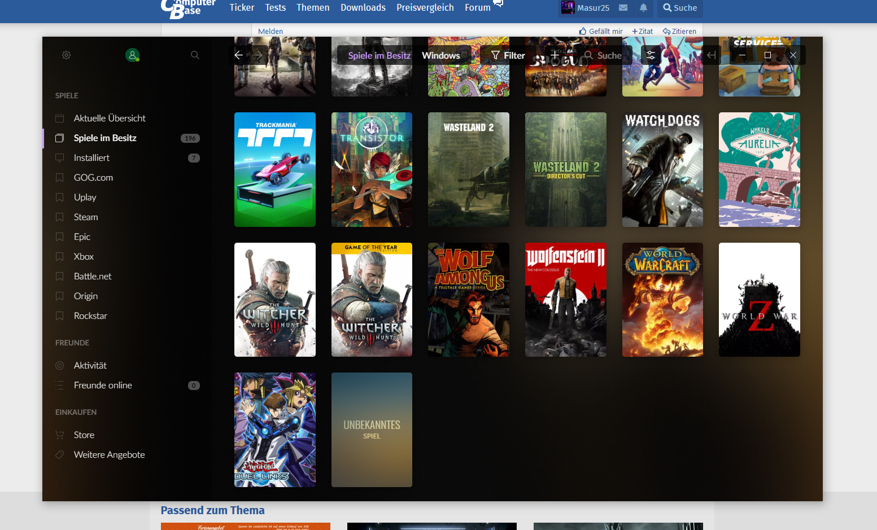Open GOG Galaxy settings gear
This screenshot has width=877, height=530.
point(66,55)
